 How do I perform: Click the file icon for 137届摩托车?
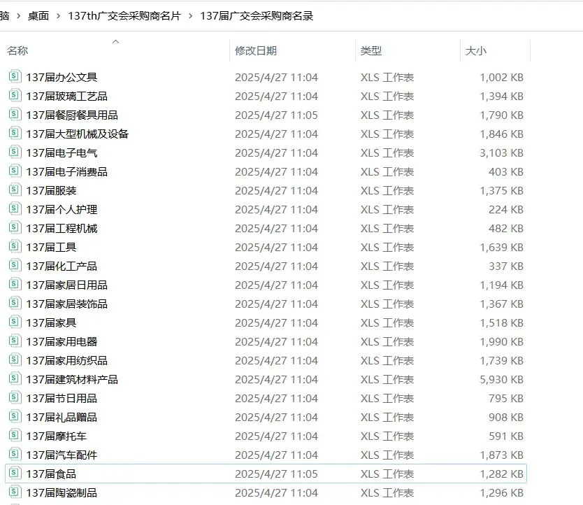point(15,436)
